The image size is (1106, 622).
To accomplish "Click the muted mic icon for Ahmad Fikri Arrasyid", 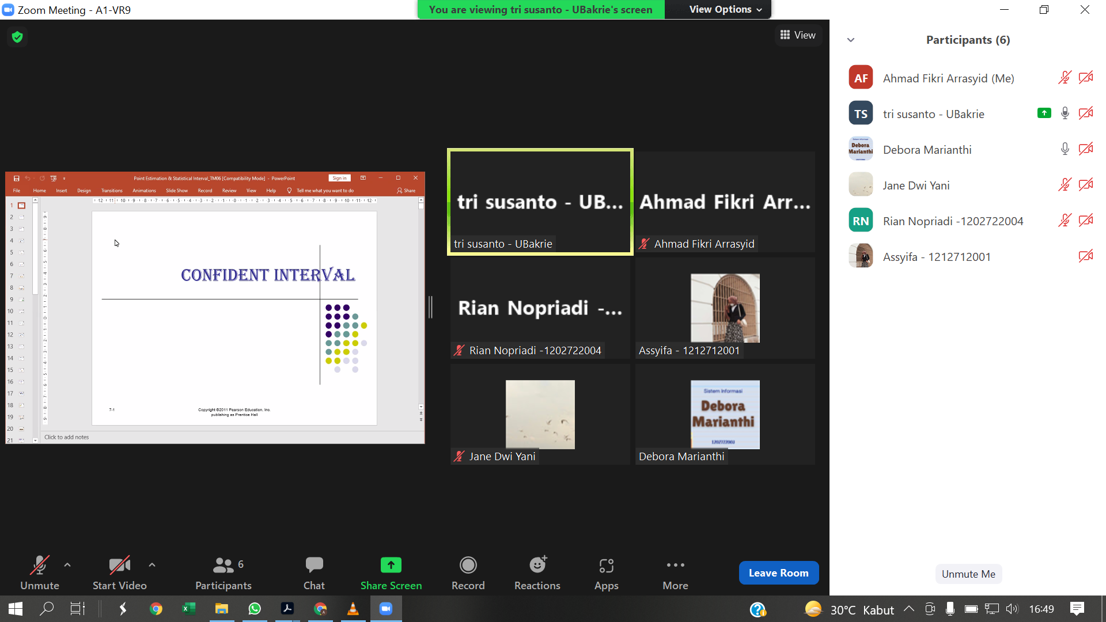I will click(x=1065, y=78).
